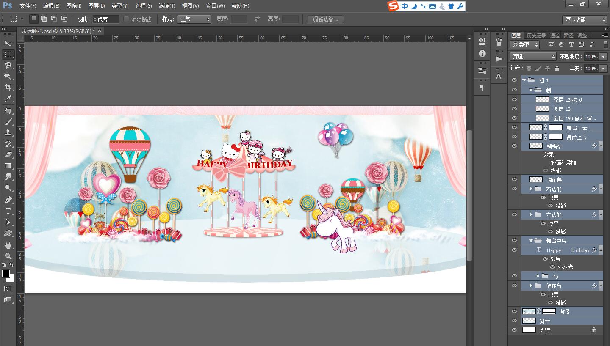Open the Properties info panel icon

coord(482,54)
